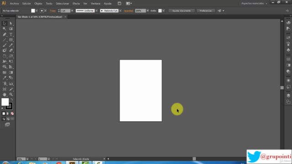Select the Magic Wand tool
292x164 pixels.
click(4, 29)
